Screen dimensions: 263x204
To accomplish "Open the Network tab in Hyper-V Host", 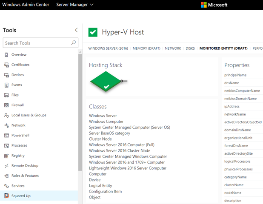I will pyautogui.click(x=173, y=48).
